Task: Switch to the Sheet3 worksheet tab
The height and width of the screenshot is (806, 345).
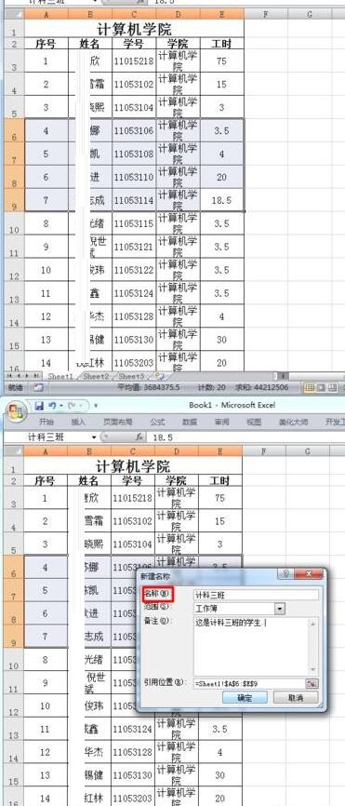Action: [131, 376]
